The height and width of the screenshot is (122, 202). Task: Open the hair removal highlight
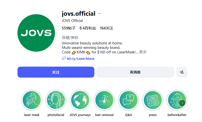[104, 100]
